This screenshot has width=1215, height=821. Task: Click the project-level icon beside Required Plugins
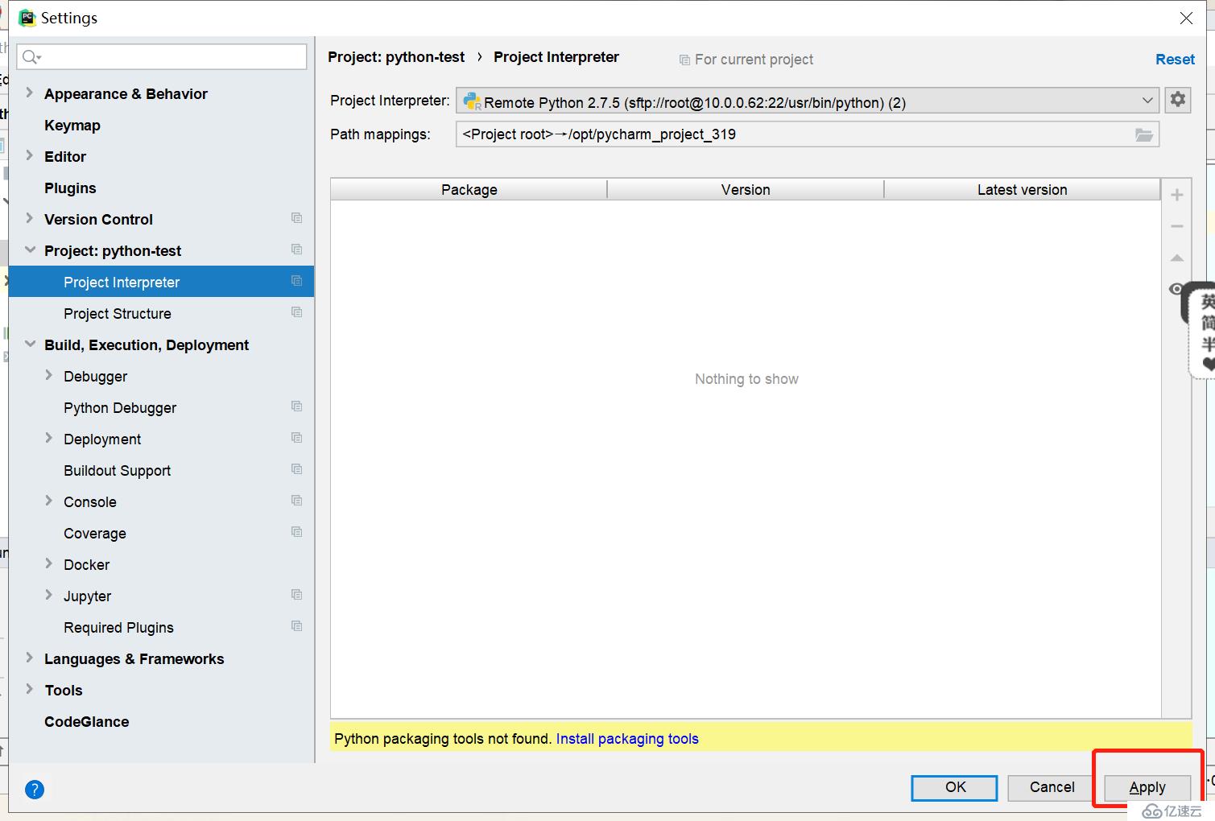click(296, 626)
